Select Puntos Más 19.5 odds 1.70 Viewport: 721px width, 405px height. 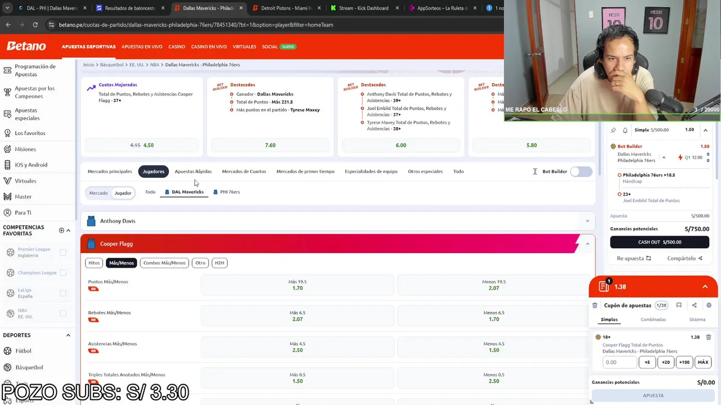(x=297, y=285)
